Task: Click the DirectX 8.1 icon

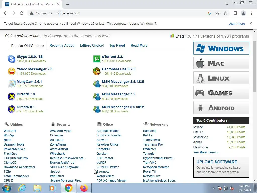Action: pos(12,109)
